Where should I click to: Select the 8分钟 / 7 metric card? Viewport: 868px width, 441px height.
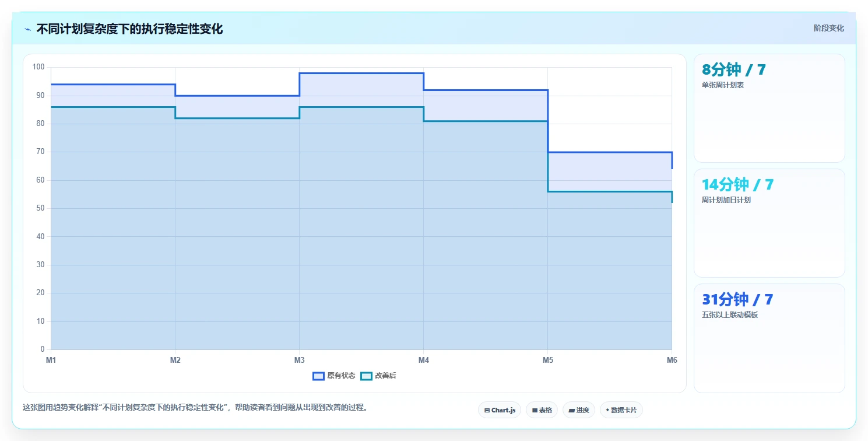(769, 108)
